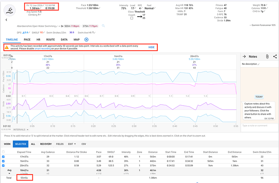This screenshot has height=183, width=279.
Task: Export intervals with CSV button
Action: pos(84,144)
